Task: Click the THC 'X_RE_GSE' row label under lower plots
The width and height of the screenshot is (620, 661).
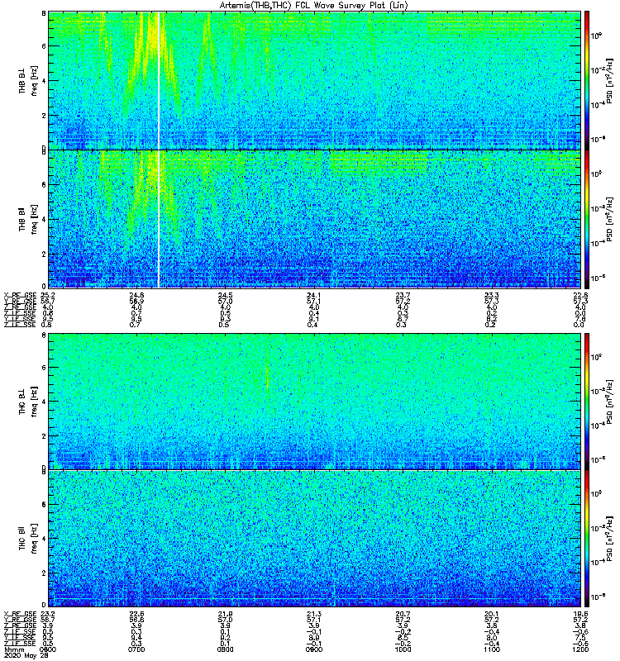Action: [20, 614]
